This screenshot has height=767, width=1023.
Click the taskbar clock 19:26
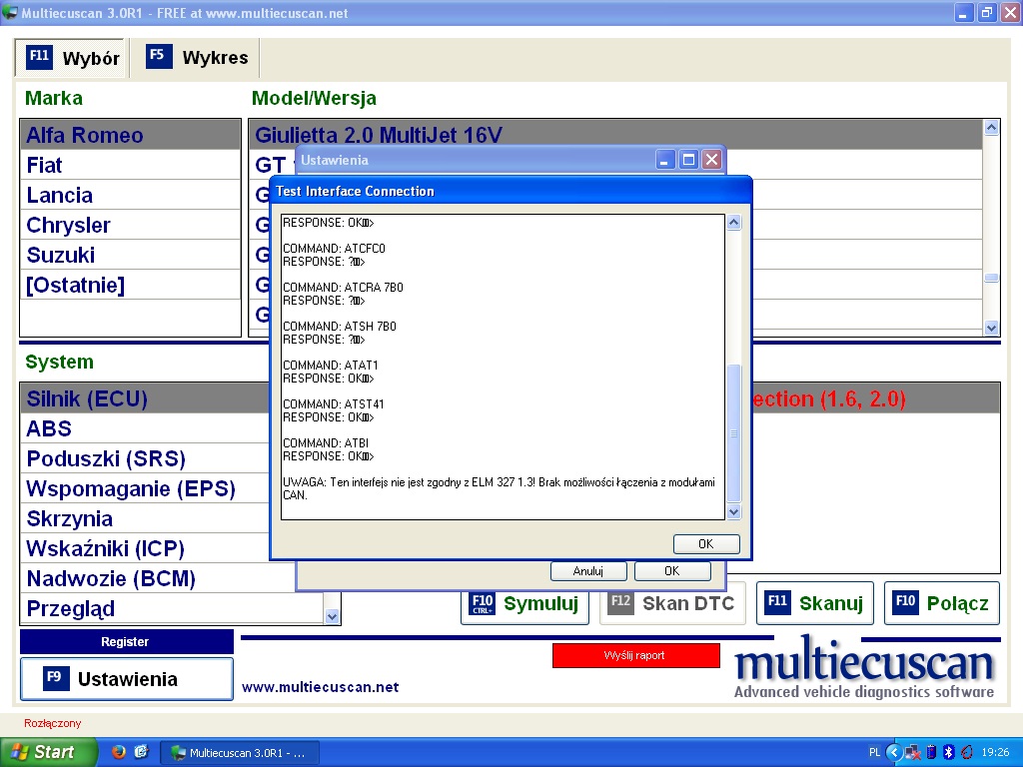pyautogui.click(x=995, y=752)
